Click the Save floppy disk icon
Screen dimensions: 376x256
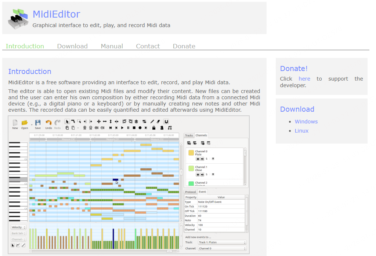pos(38,123)
